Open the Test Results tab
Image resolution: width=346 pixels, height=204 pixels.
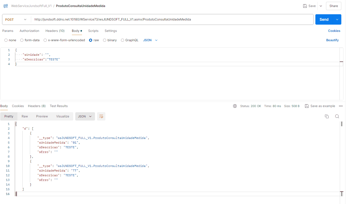[x=59, y=106]
